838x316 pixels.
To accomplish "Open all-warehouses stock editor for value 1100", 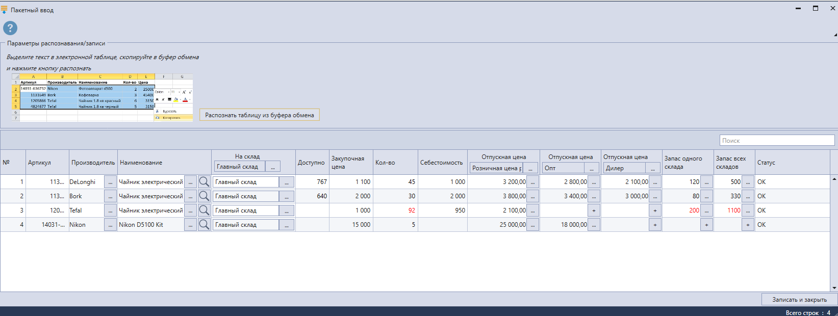I will click(748, 210).
